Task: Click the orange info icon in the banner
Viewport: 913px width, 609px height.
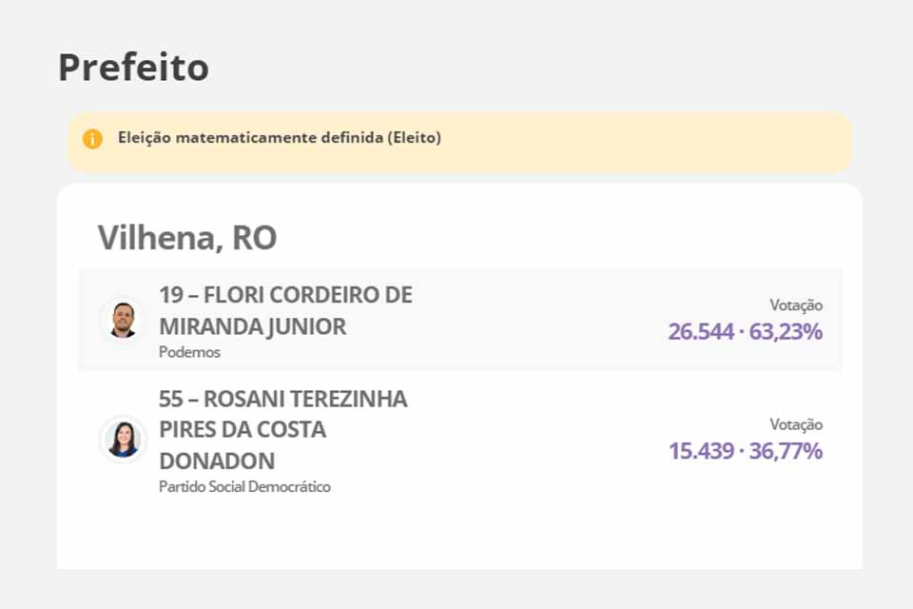Action: click(x=92, y=139)
